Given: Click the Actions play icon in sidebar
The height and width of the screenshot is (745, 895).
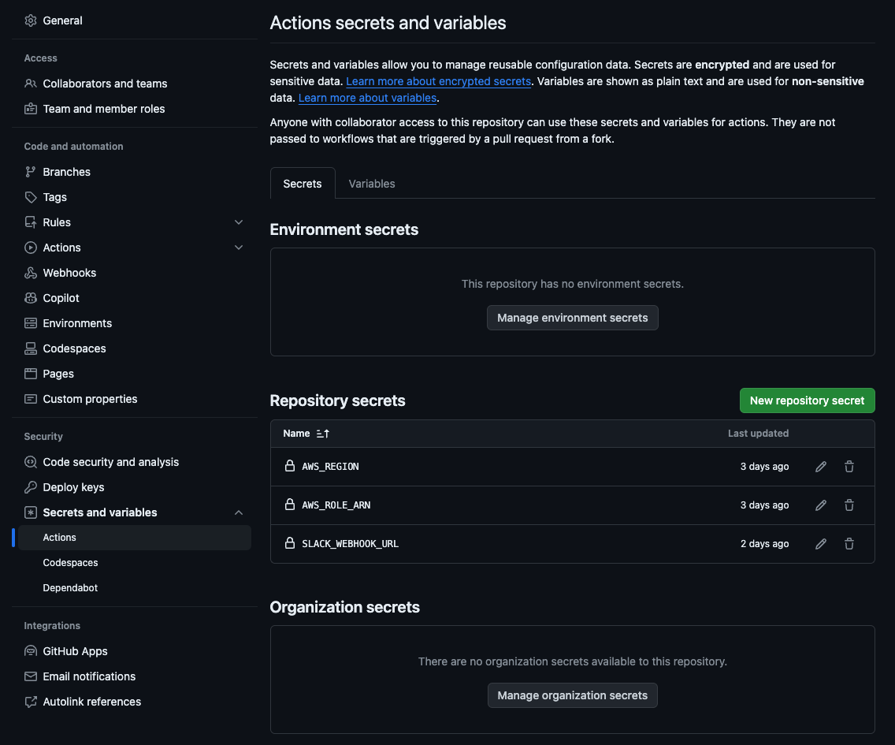Looking at the screenshot, I should coord(30,248).
